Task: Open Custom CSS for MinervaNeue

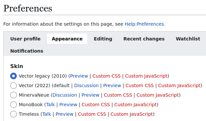Action: [x=118, y=95]
